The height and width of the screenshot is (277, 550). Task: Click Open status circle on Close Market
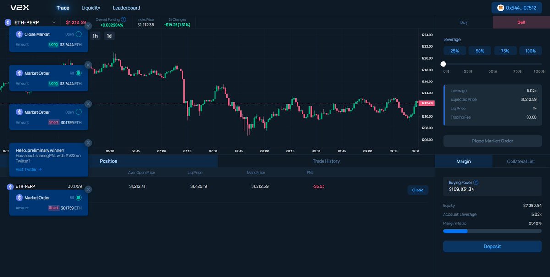click(78, 34)
